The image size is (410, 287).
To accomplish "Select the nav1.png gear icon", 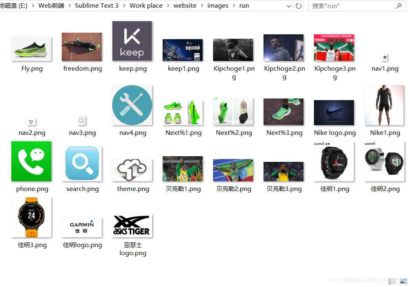I will click(x=385, y=57).
